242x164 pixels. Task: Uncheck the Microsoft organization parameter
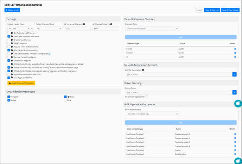[x=9, y=97]
